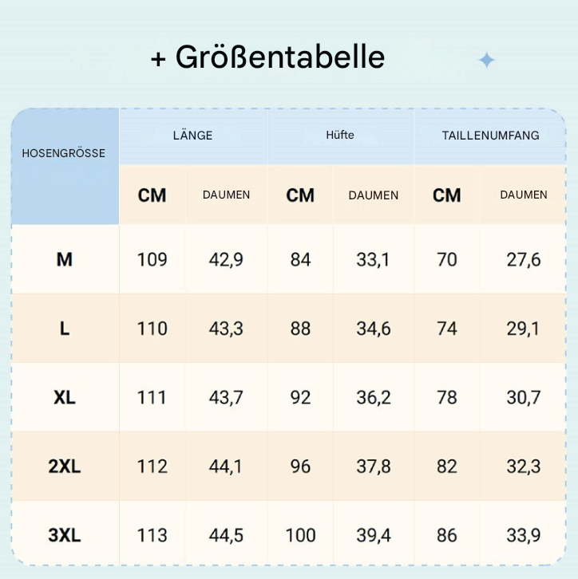Select the XL size row label
The image size is (578, 579).
point(65,397)
